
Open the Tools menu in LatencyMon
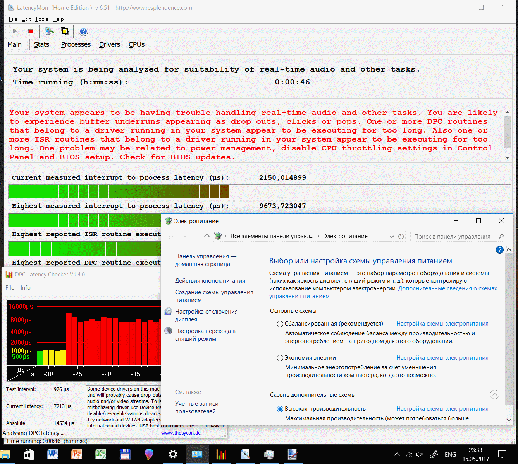[x=41, y=19]
